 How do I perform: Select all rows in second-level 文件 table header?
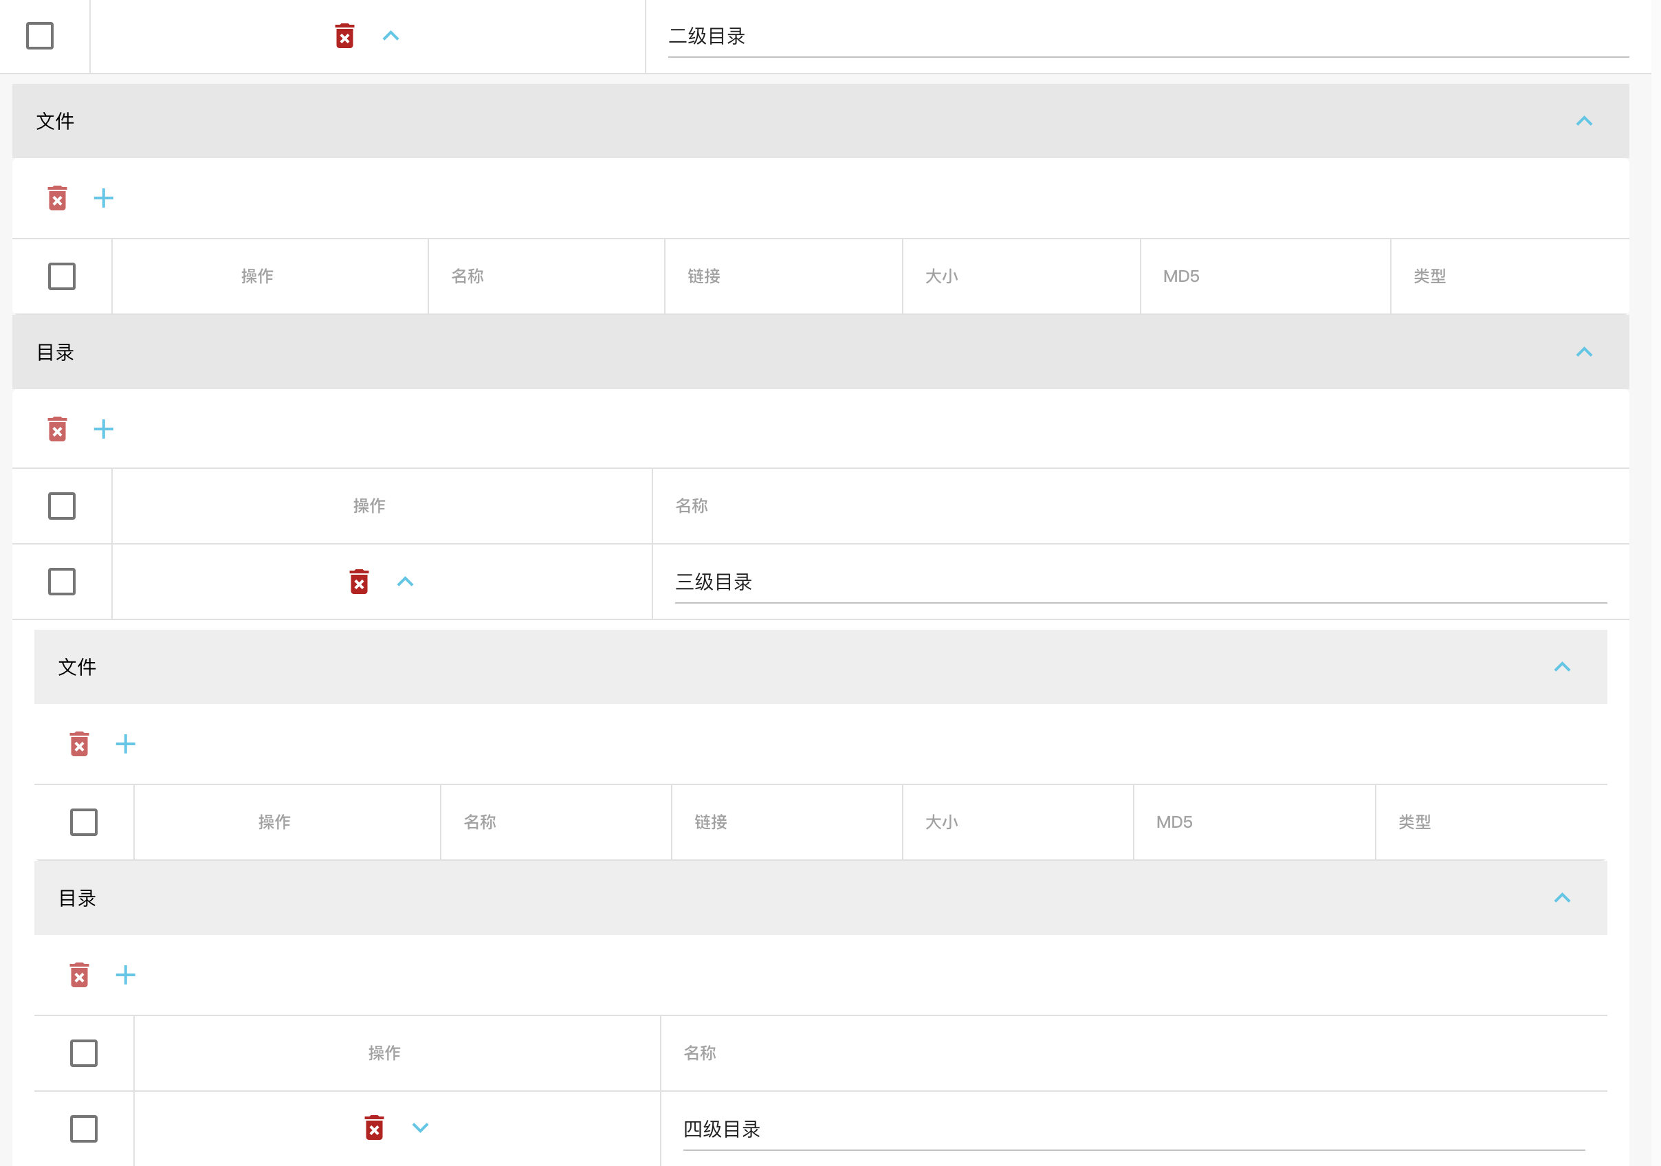62,276
